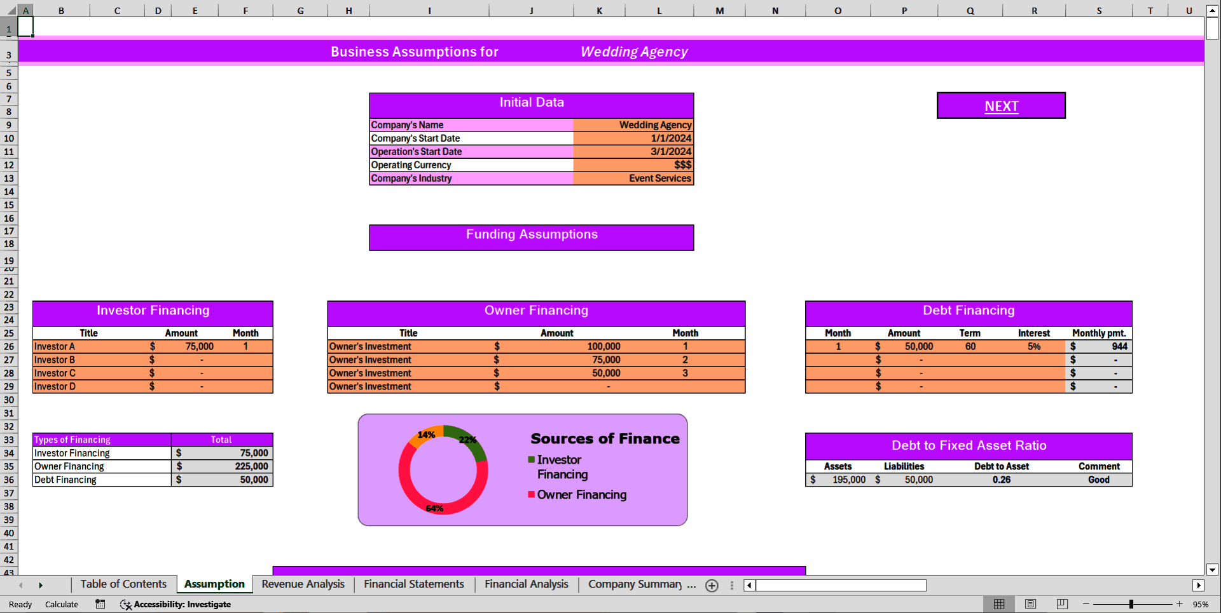Open the all-sheets list icon near tabs
The image size is (1221, 613).
[731, 586]
